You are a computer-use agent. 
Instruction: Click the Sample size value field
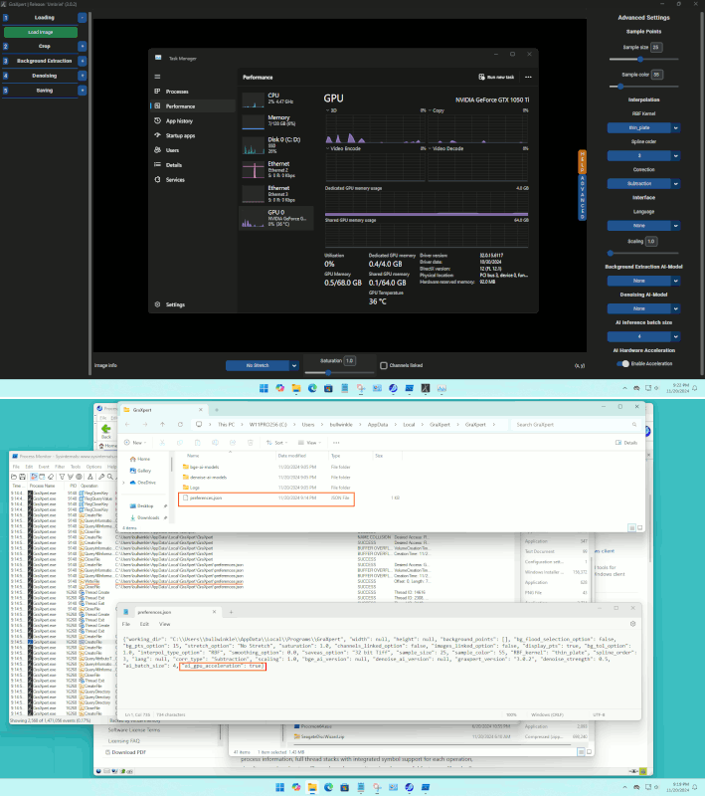click(656, 47)
